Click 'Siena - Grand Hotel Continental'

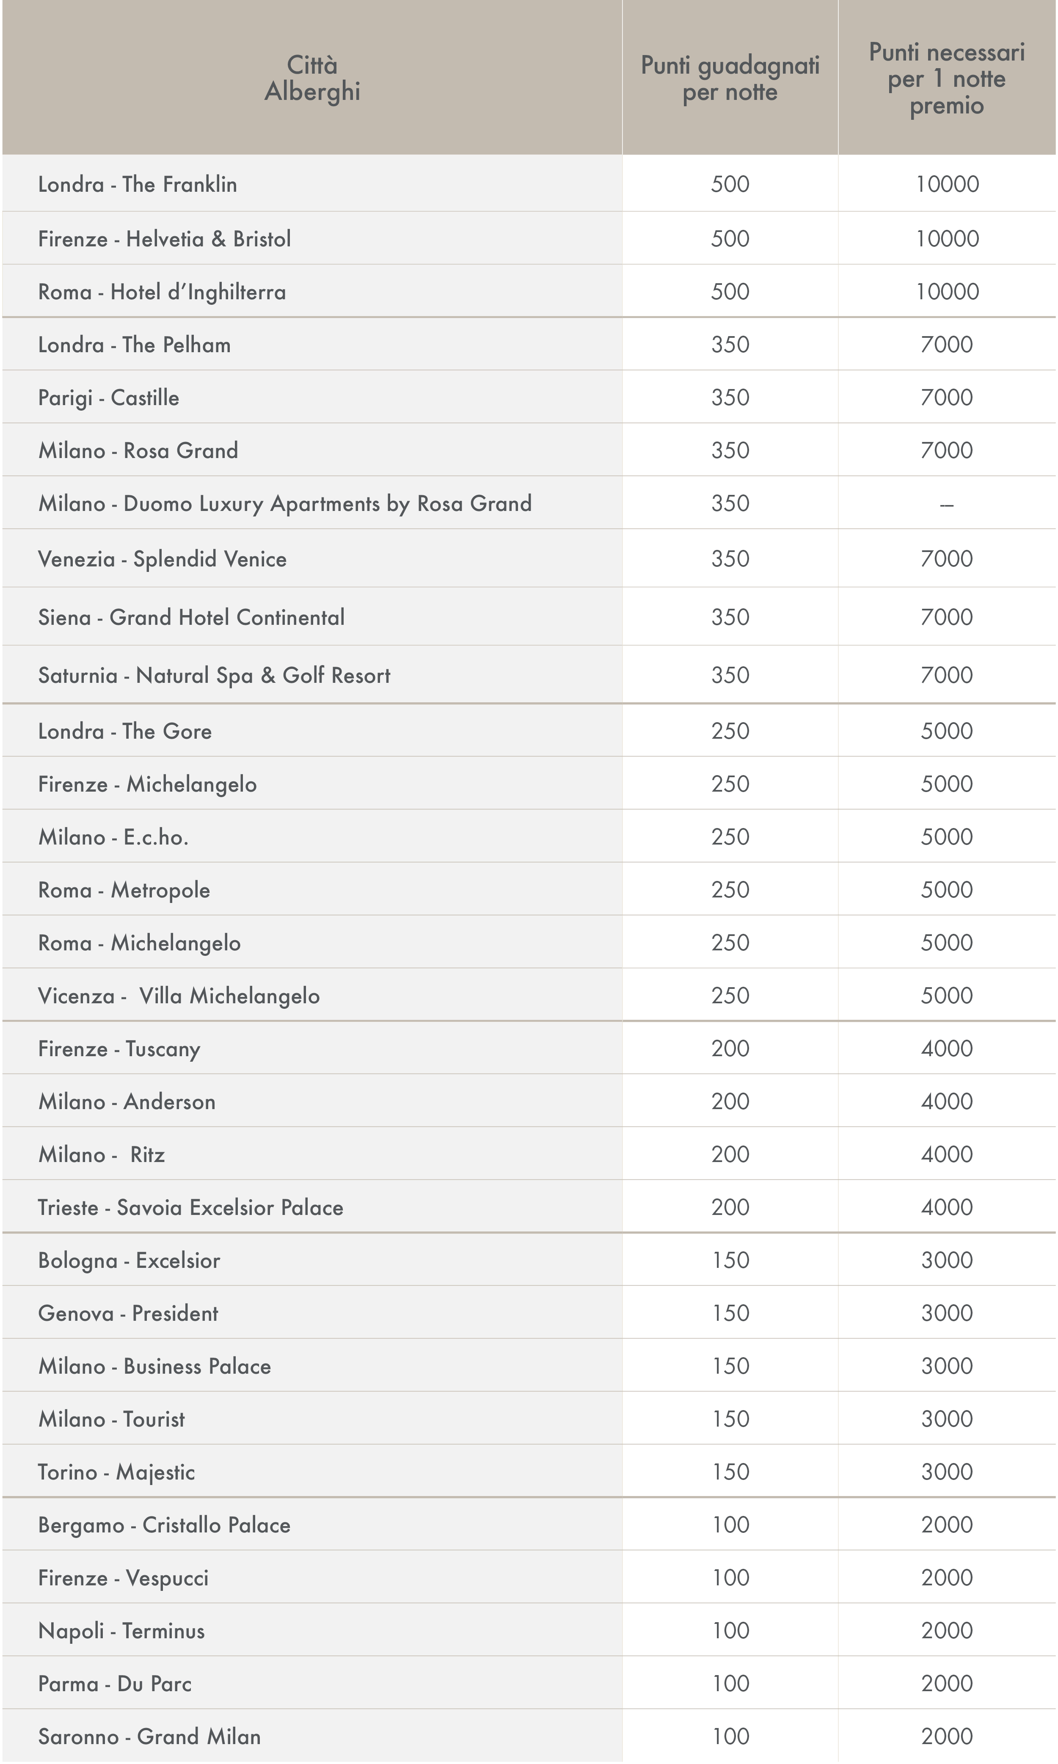(191, 617)
